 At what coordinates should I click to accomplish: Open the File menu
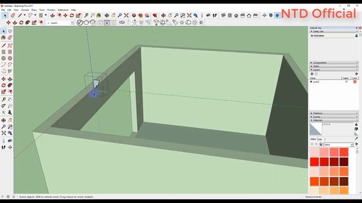3,10
